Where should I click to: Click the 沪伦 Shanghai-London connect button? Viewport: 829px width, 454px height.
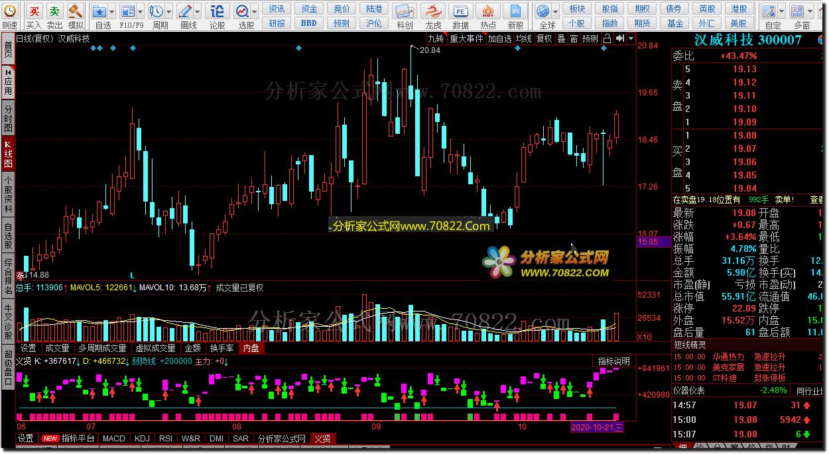click(374, 23)
